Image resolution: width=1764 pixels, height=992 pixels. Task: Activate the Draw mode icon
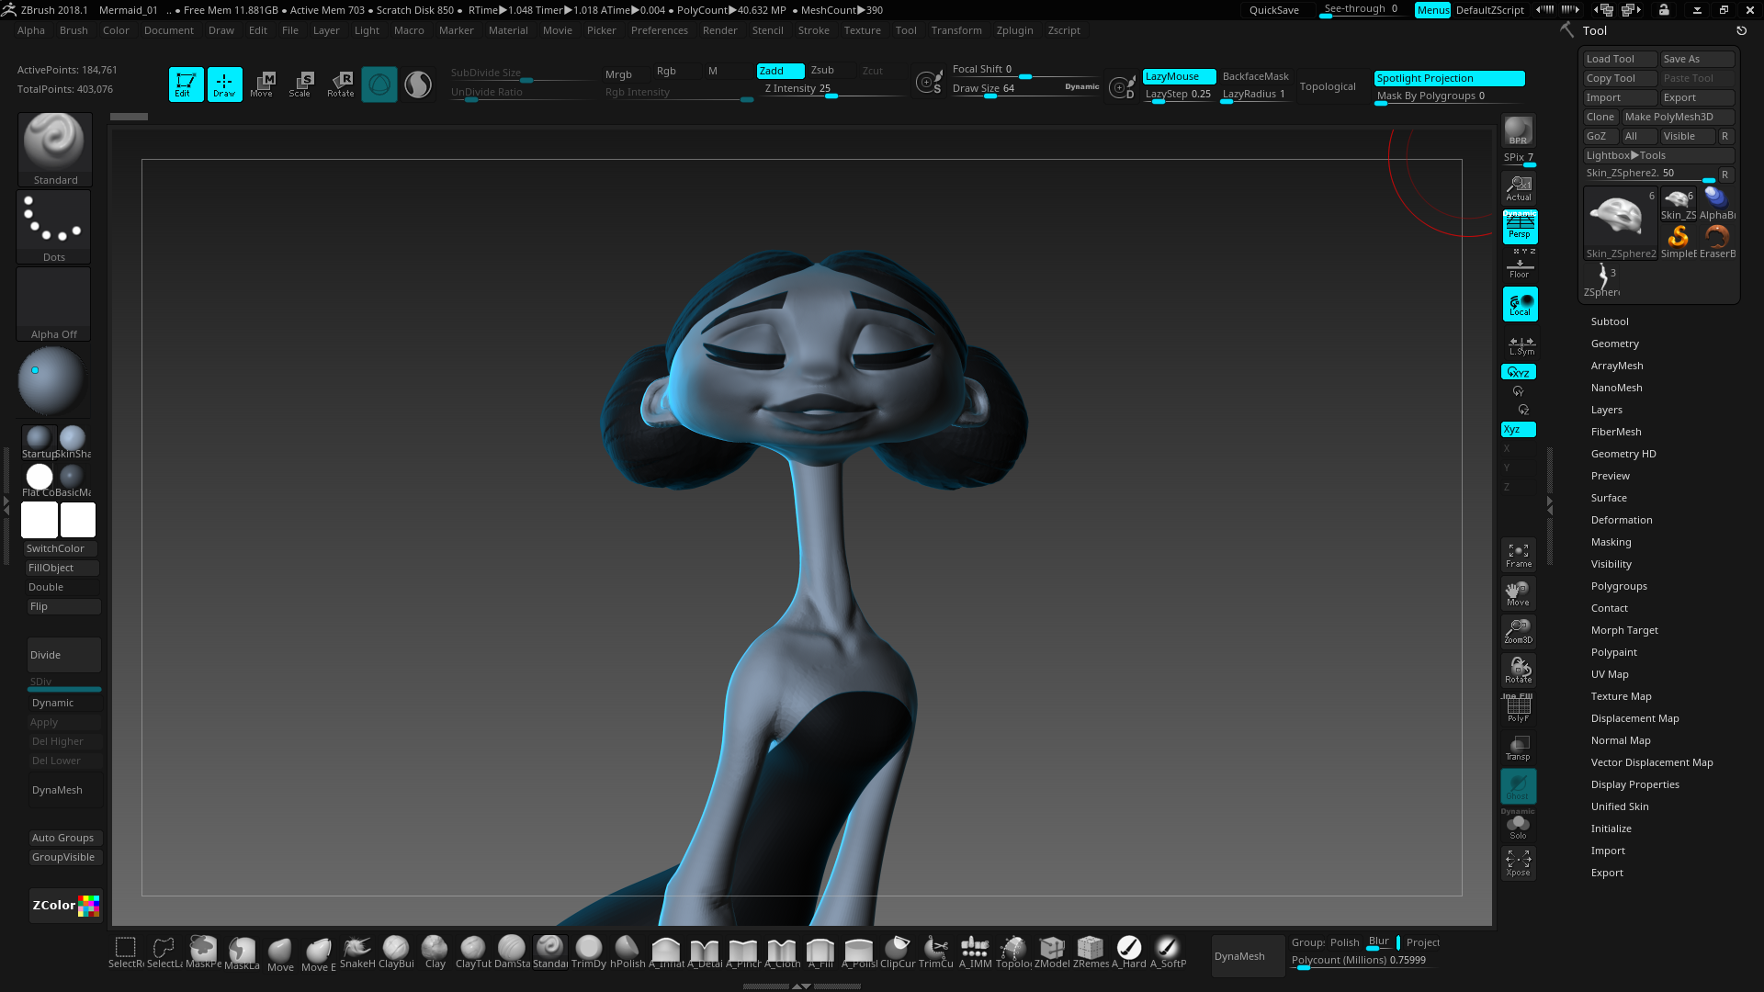click(x=224, y=85)
